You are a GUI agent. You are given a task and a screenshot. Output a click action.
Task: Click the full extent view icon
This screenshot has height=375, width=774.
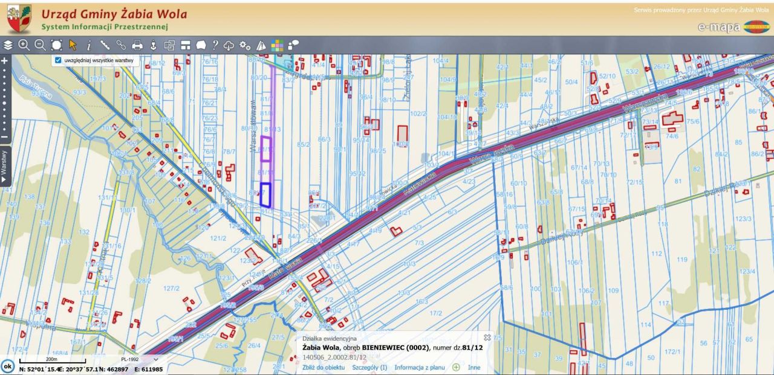[x=56, y=45]
